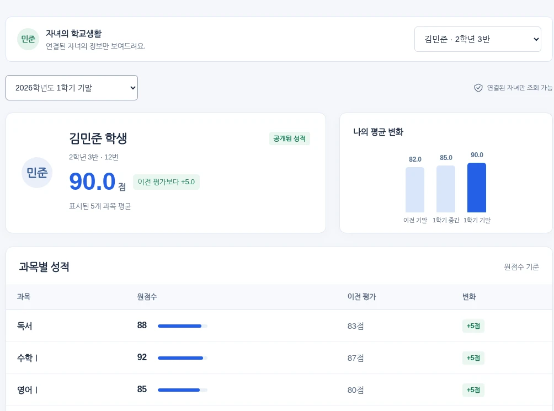Click the 83점 previous score
Screen dimensions: 554x411
click(355, 326)
